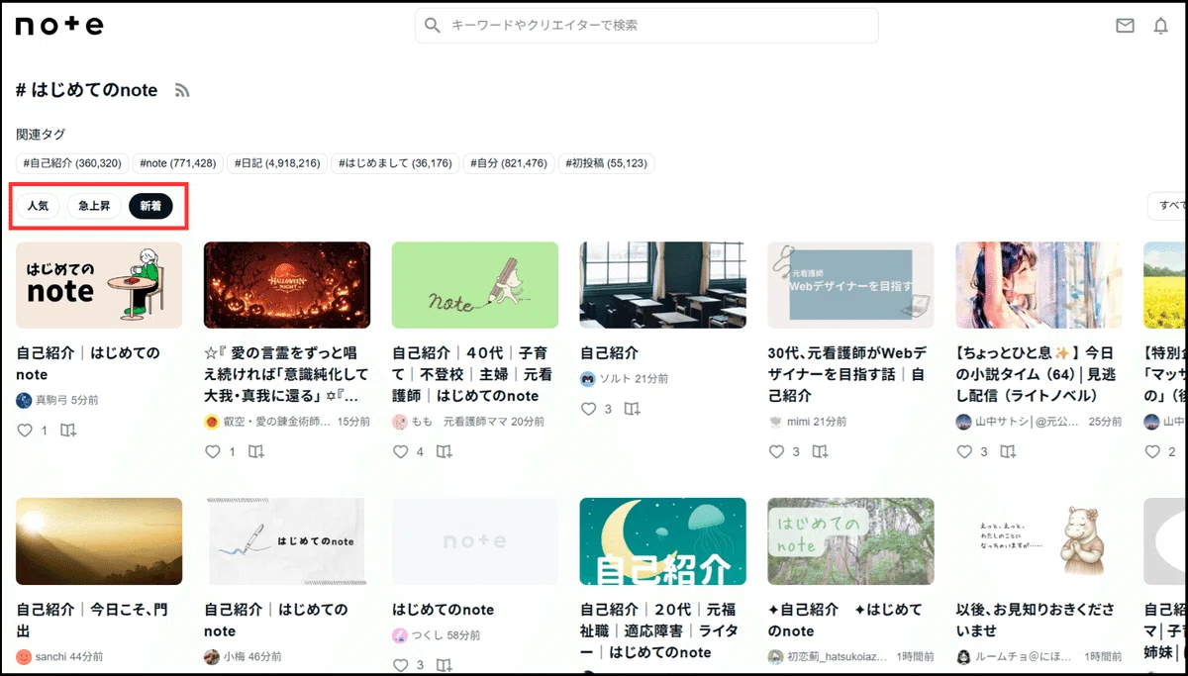
Task: Click 小梅's avatar icon
Action: pyautogui.click(x=212, y=657)
